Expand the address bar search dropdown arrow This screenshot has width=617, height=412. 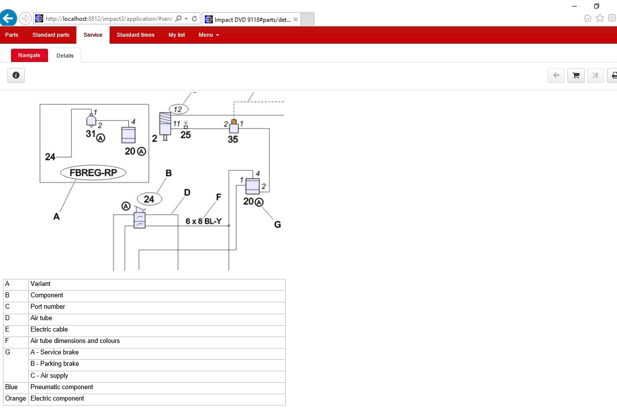(x=186, y=19)
